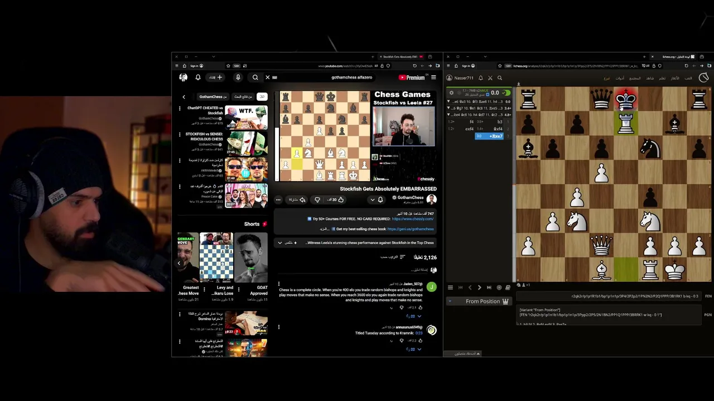Click the YouTube create plus button
Viewport: 714px width, 401px height.
pos(215,77)
